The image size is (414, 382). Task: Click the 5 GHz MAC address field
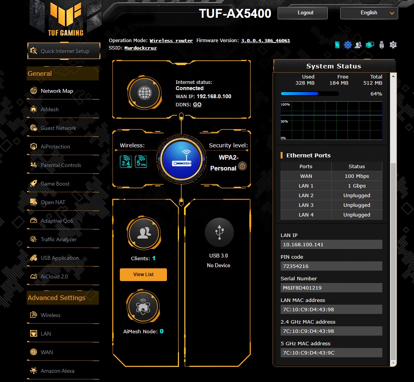[331, 353]
